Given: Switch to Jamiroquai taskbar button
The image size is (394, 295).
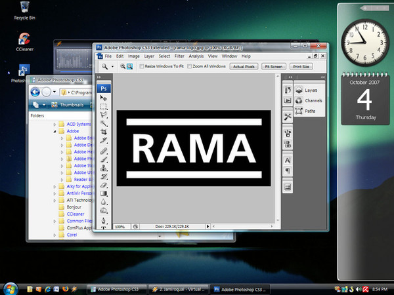Looking at the screenshot, I should pyautogui.click(x=179, y=290).
